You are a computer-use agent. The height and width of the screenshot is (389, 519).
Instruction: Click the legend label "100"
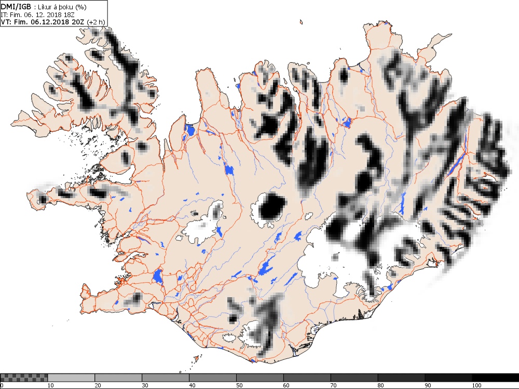pyautogui.click(x=476, y=385)
